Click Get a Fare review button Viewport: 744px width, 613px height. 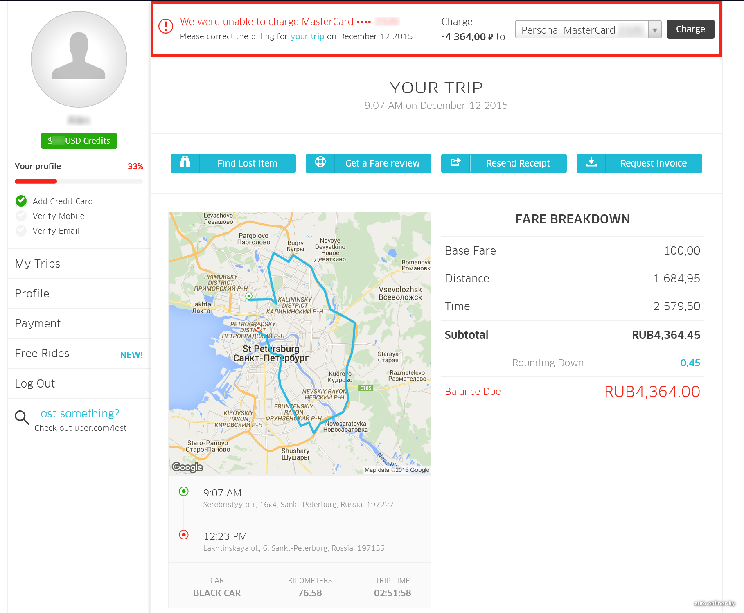(368, 163)
